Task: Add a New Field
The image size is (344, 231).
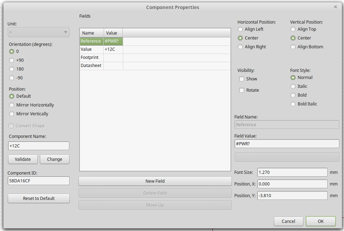Action: [155, 181]
